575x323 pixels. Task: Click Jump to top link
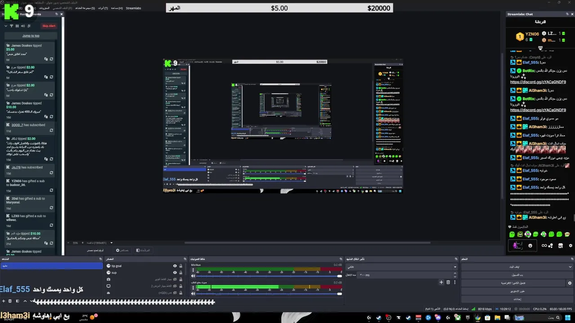click(31, 36)
